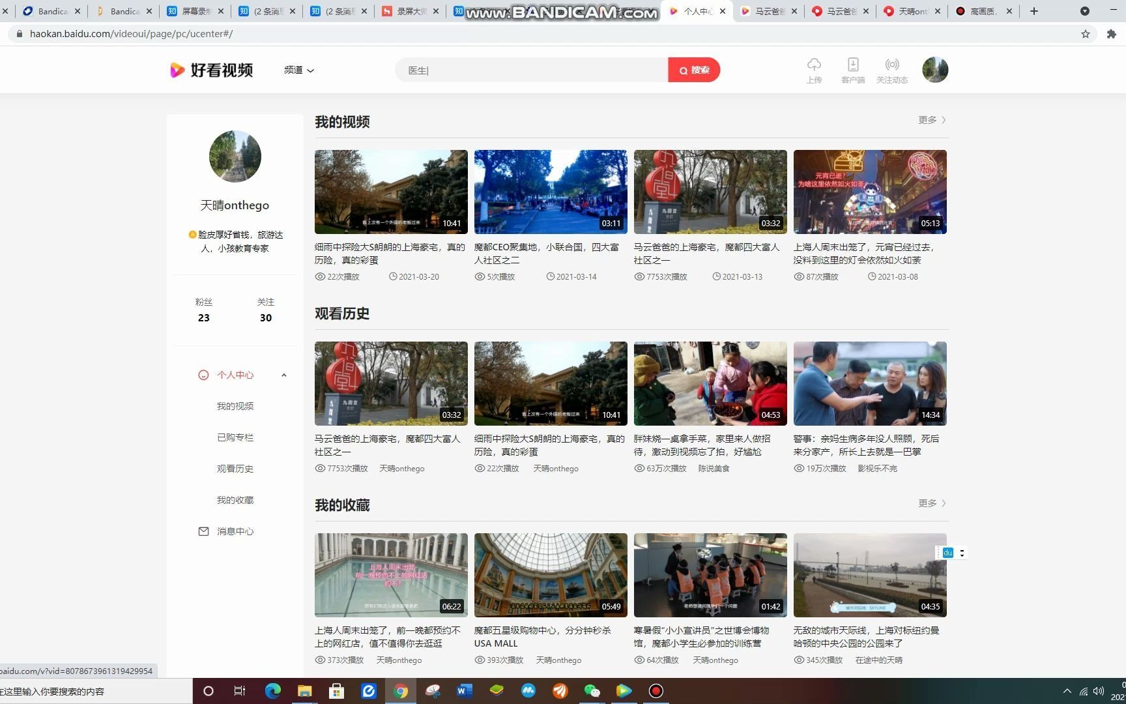Open the 频道 channel dropdown
Image resolution: width=1126 pixels, height=704 pixels.
(299, 70)
